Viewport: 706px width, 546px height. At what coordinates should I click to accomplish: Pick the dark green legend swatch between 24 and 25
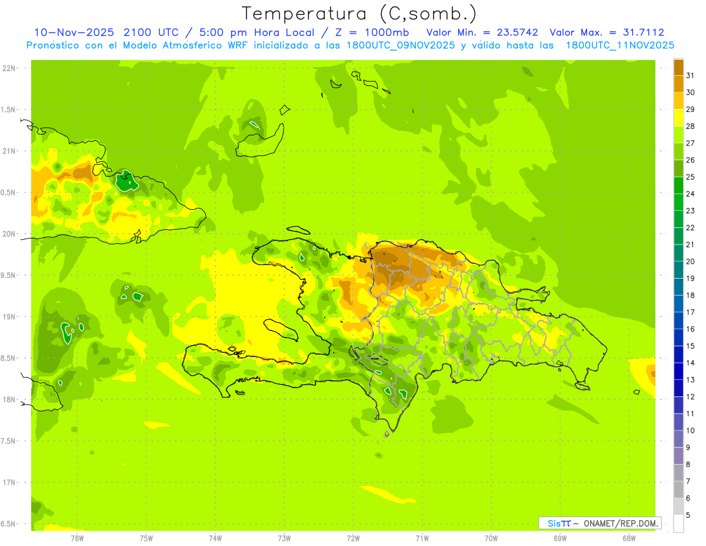point(678,185)
